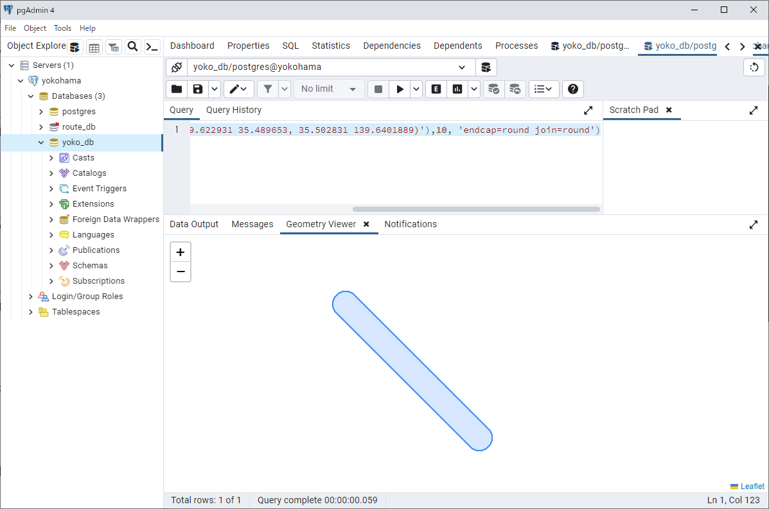Viewport: 769px width, 509px height.
Task: Open the Query Tool from Object Explorer
Action: click(x=75, y=47)
